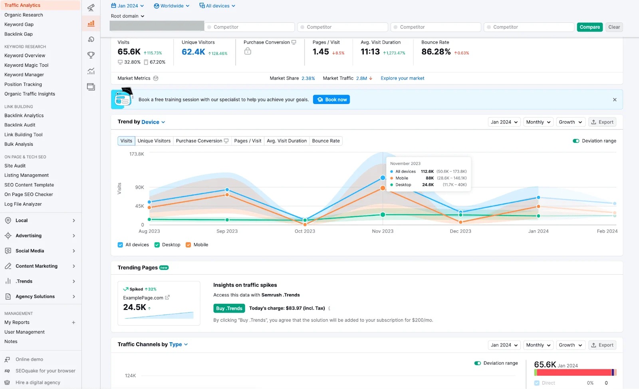
Task: Click the plus icon beside My Reports
Action: [x=73, y=323]
